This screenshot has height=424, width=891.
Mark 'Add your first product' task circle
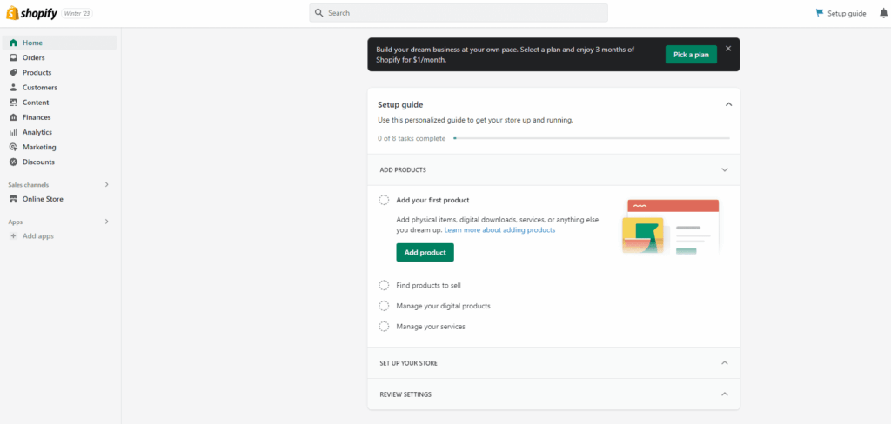coord(384,200)
